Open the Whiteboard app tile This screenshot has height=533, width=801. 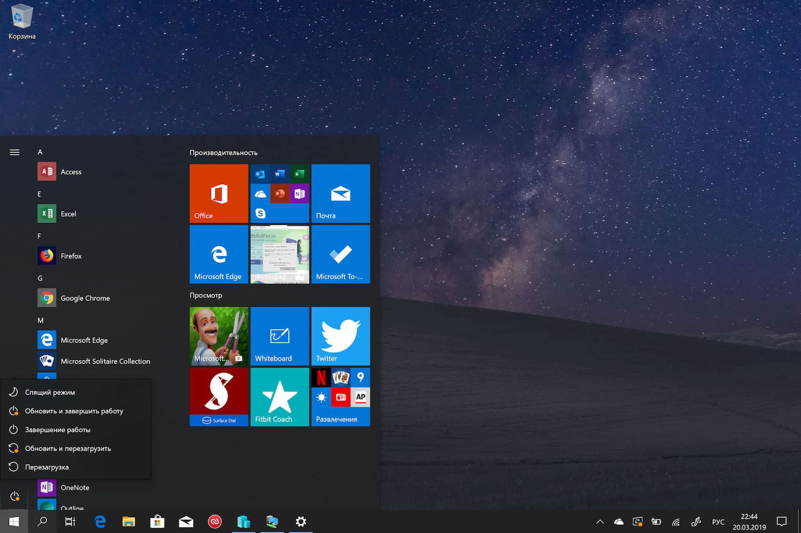[279, 336]
